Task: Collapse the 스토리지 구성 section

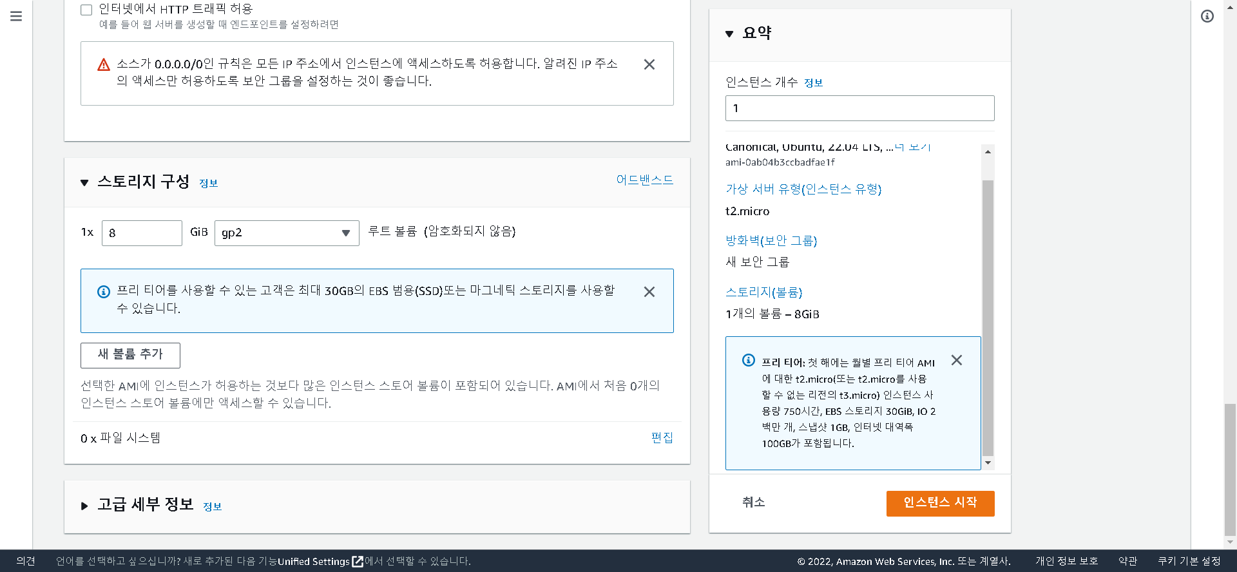Action: coord(84,183)
